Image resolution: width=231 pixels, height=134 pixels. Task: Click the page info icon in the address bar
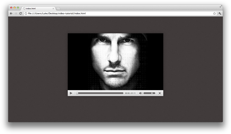point(26,13)
